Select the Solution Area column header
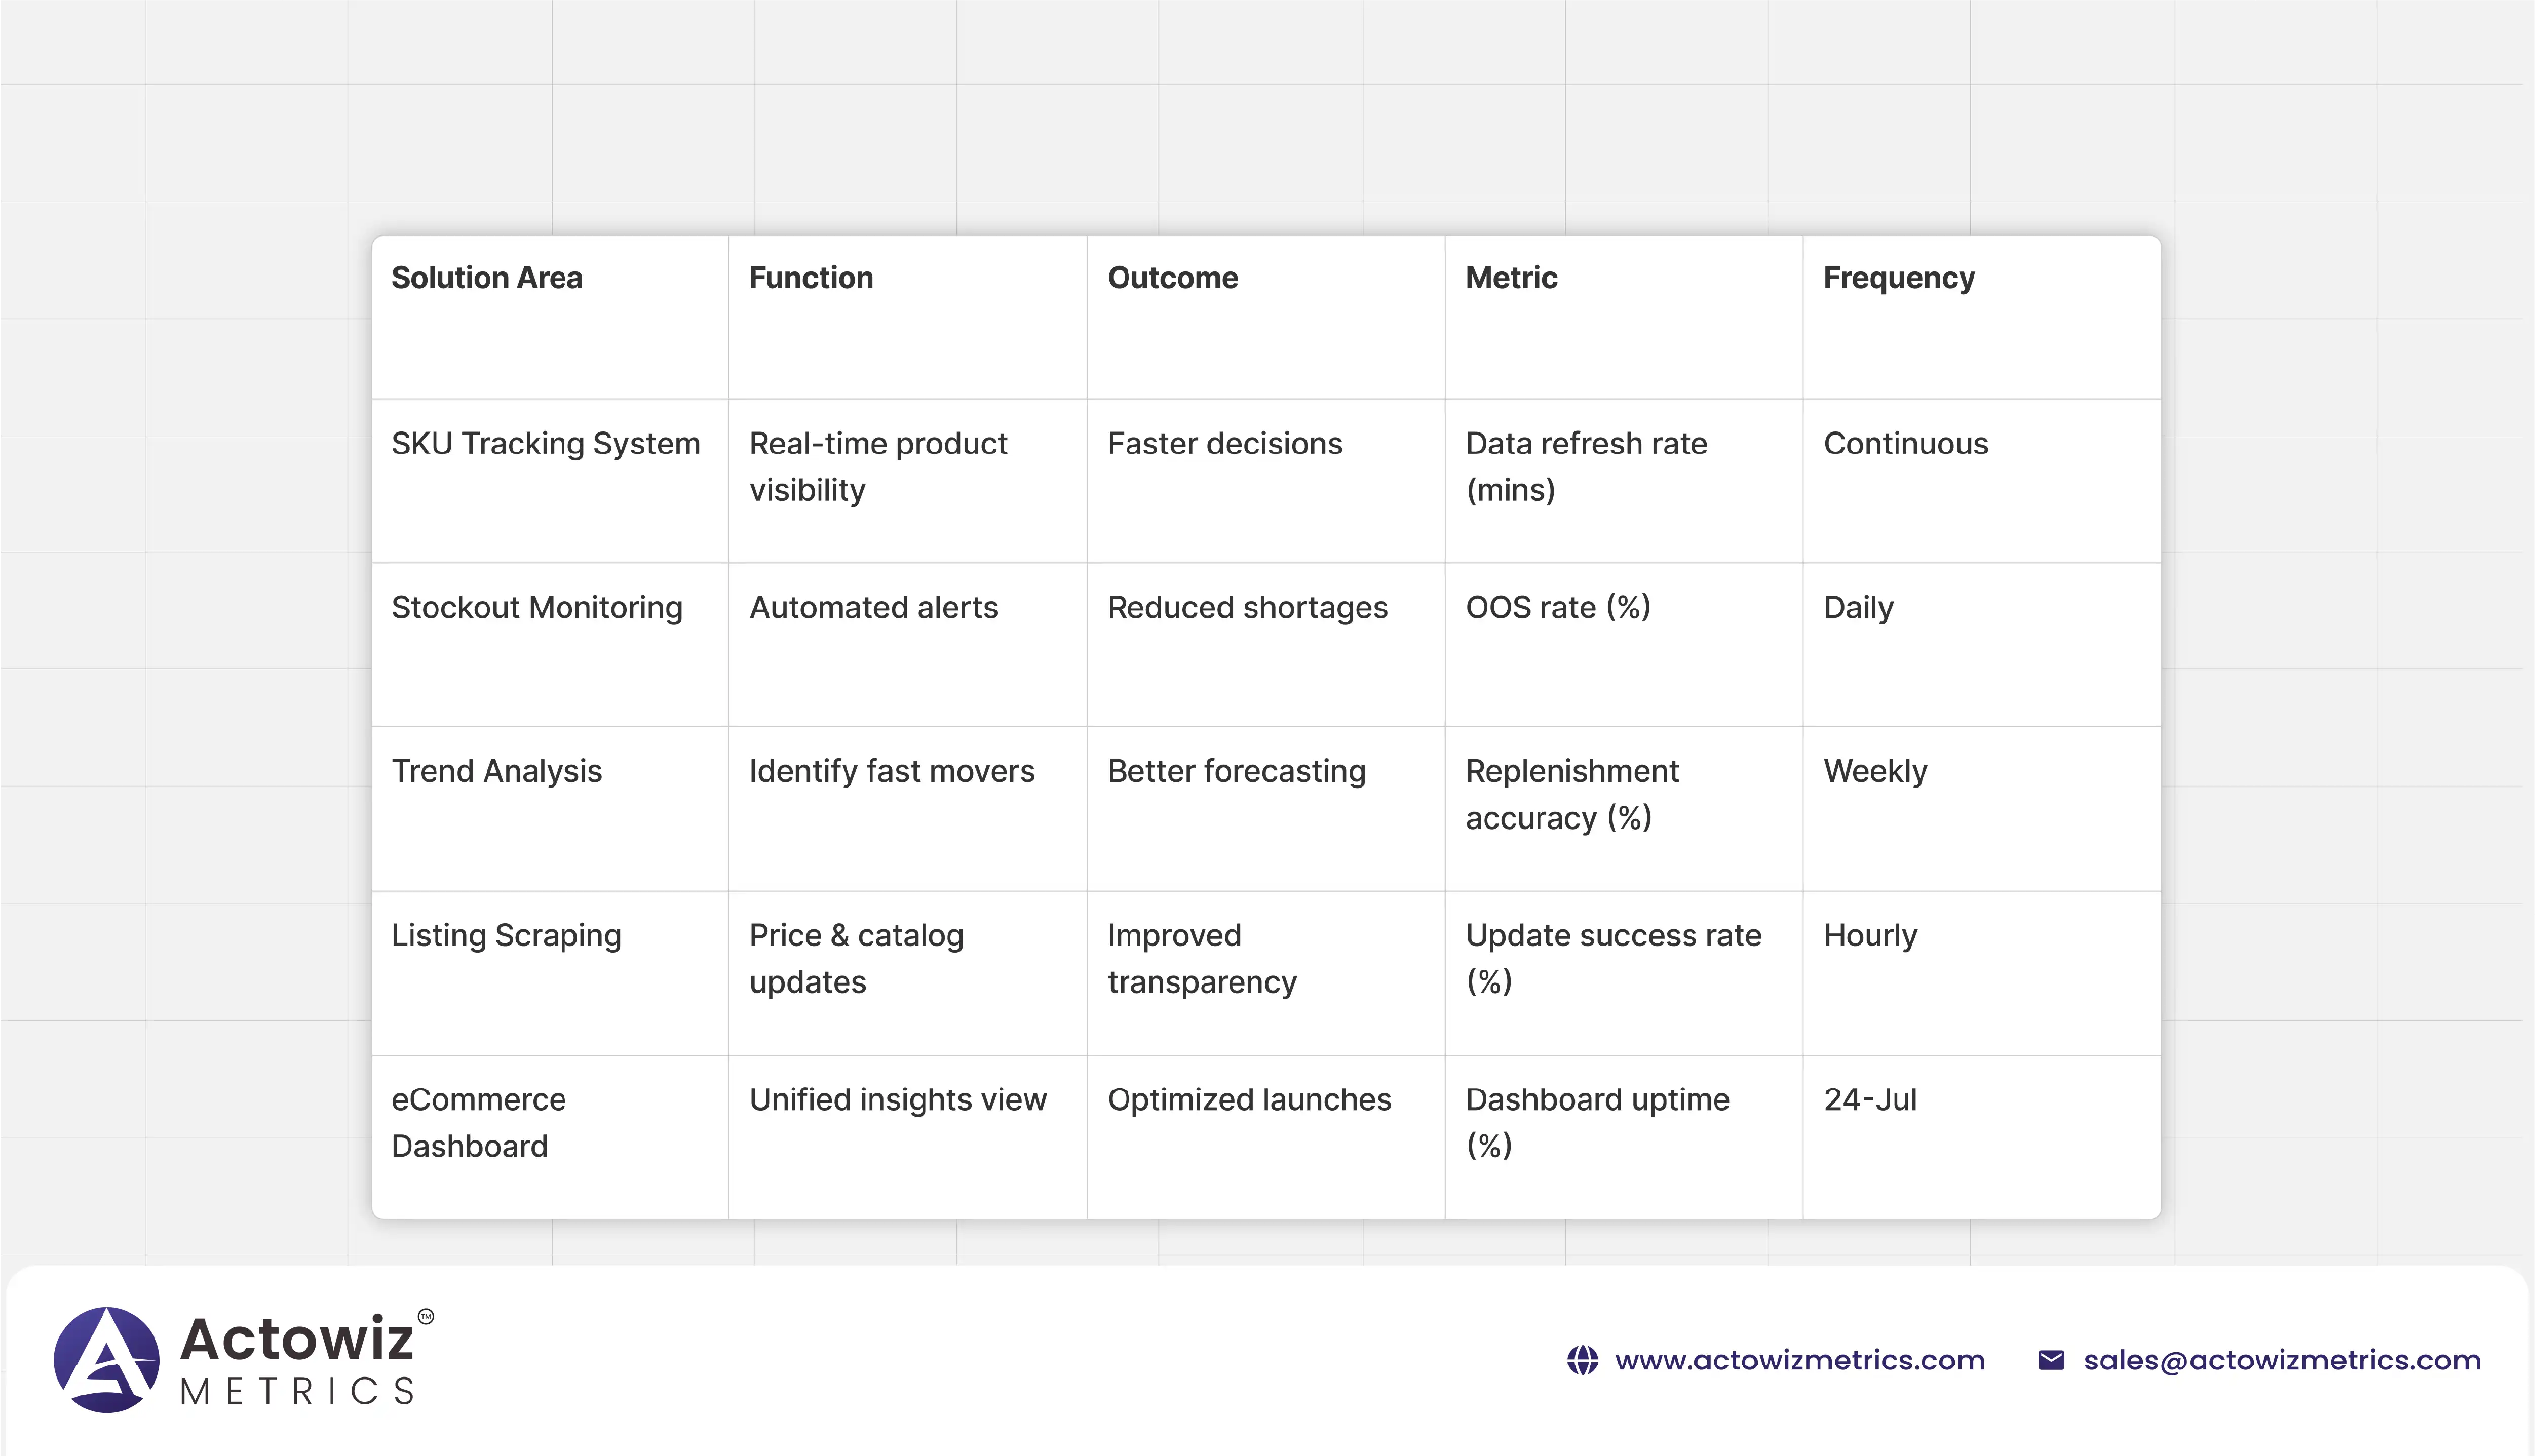The height and width of the screenshot is (1456, 2535). coord(486,278)
